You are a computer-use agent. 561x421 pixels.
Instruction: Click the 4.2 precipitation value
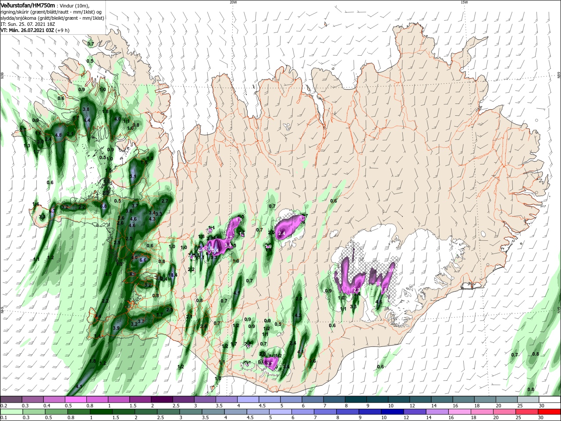point(298,316)
